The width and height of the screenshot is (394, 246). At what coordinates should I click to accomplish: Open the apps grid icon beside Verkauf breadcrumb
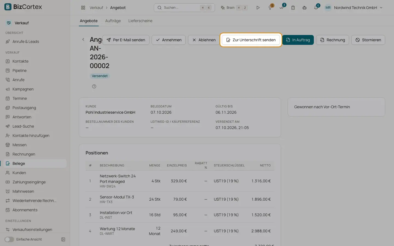83,8
